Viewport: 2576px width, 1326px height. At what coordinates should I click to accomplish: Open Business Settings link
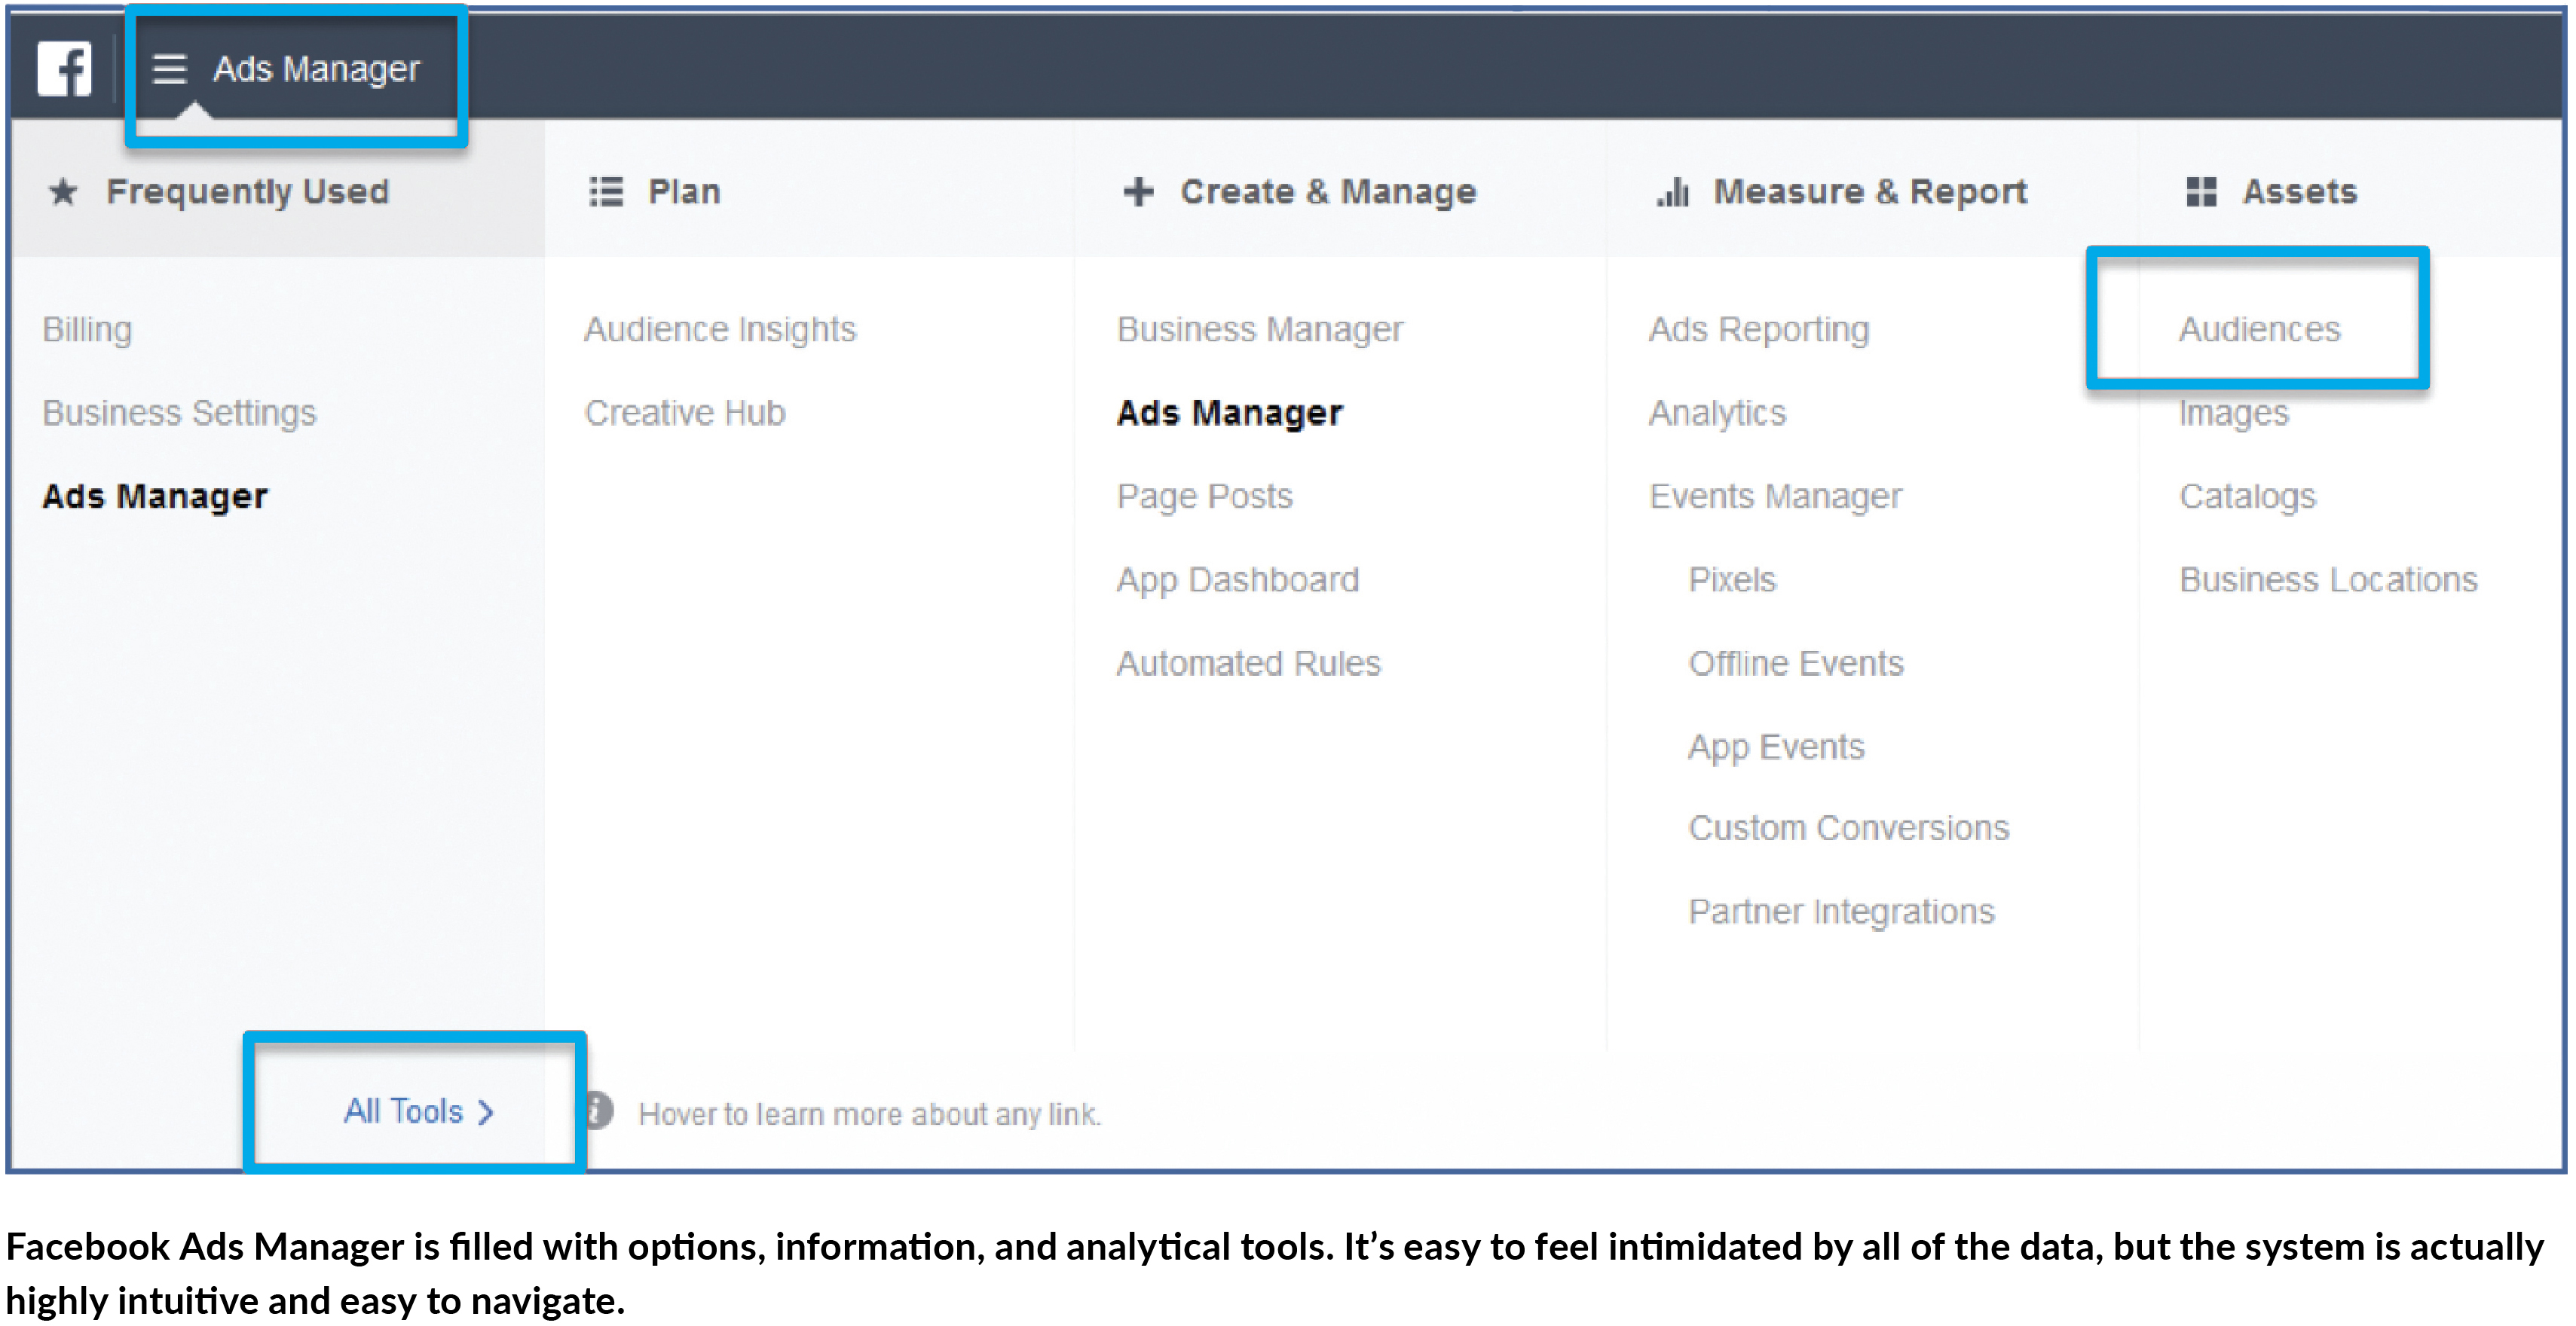click(179, 413)
